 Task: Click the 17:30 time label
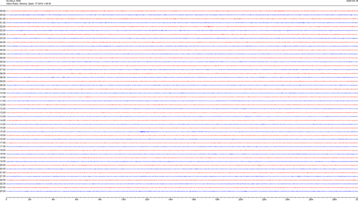pos(3,147)
